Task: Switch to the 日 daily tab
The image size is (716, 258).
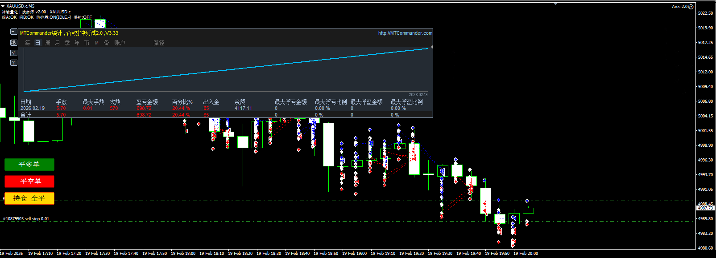Action: pos(38,43)
